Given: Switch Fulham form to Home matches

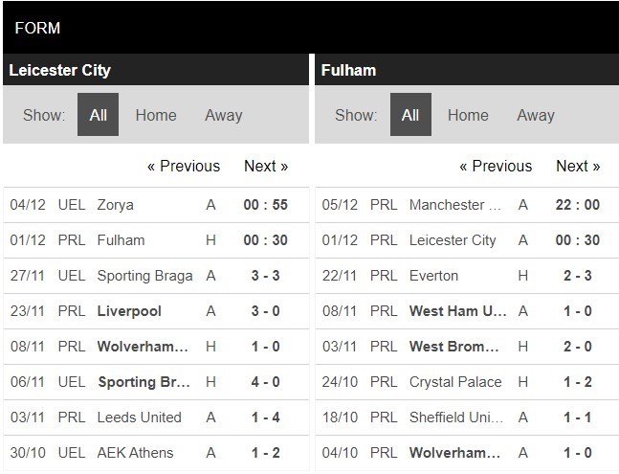Looking at the screenshot, I should coord(468,115).
